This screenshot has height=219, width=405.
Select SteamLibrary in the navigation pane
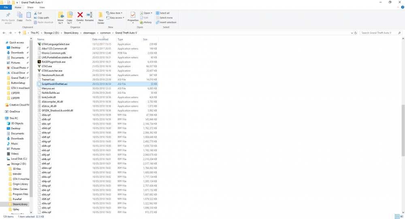point(19,204)
